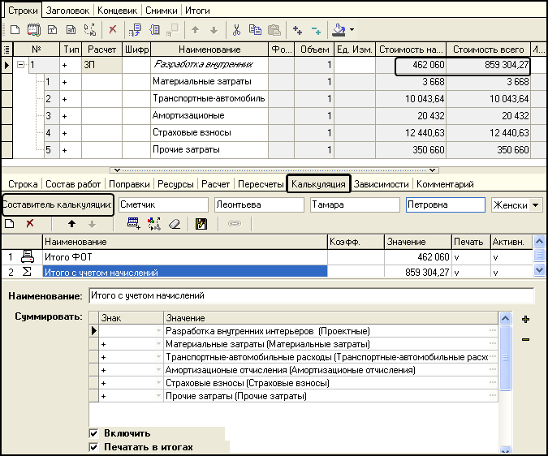Image resolution: width=548 pixels, height=456 pixels.
Task: Remove summand with yellow minus icon
Action: 525,339
